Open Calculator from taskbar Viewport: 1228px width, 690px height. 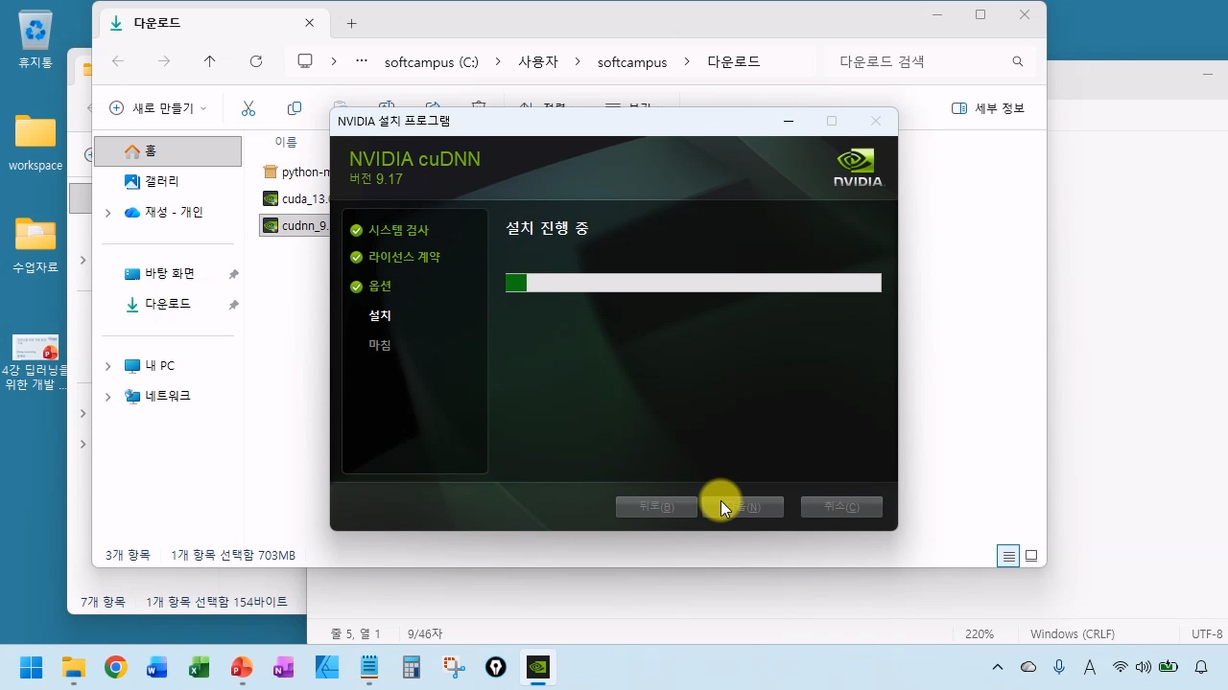pos(411,667)
